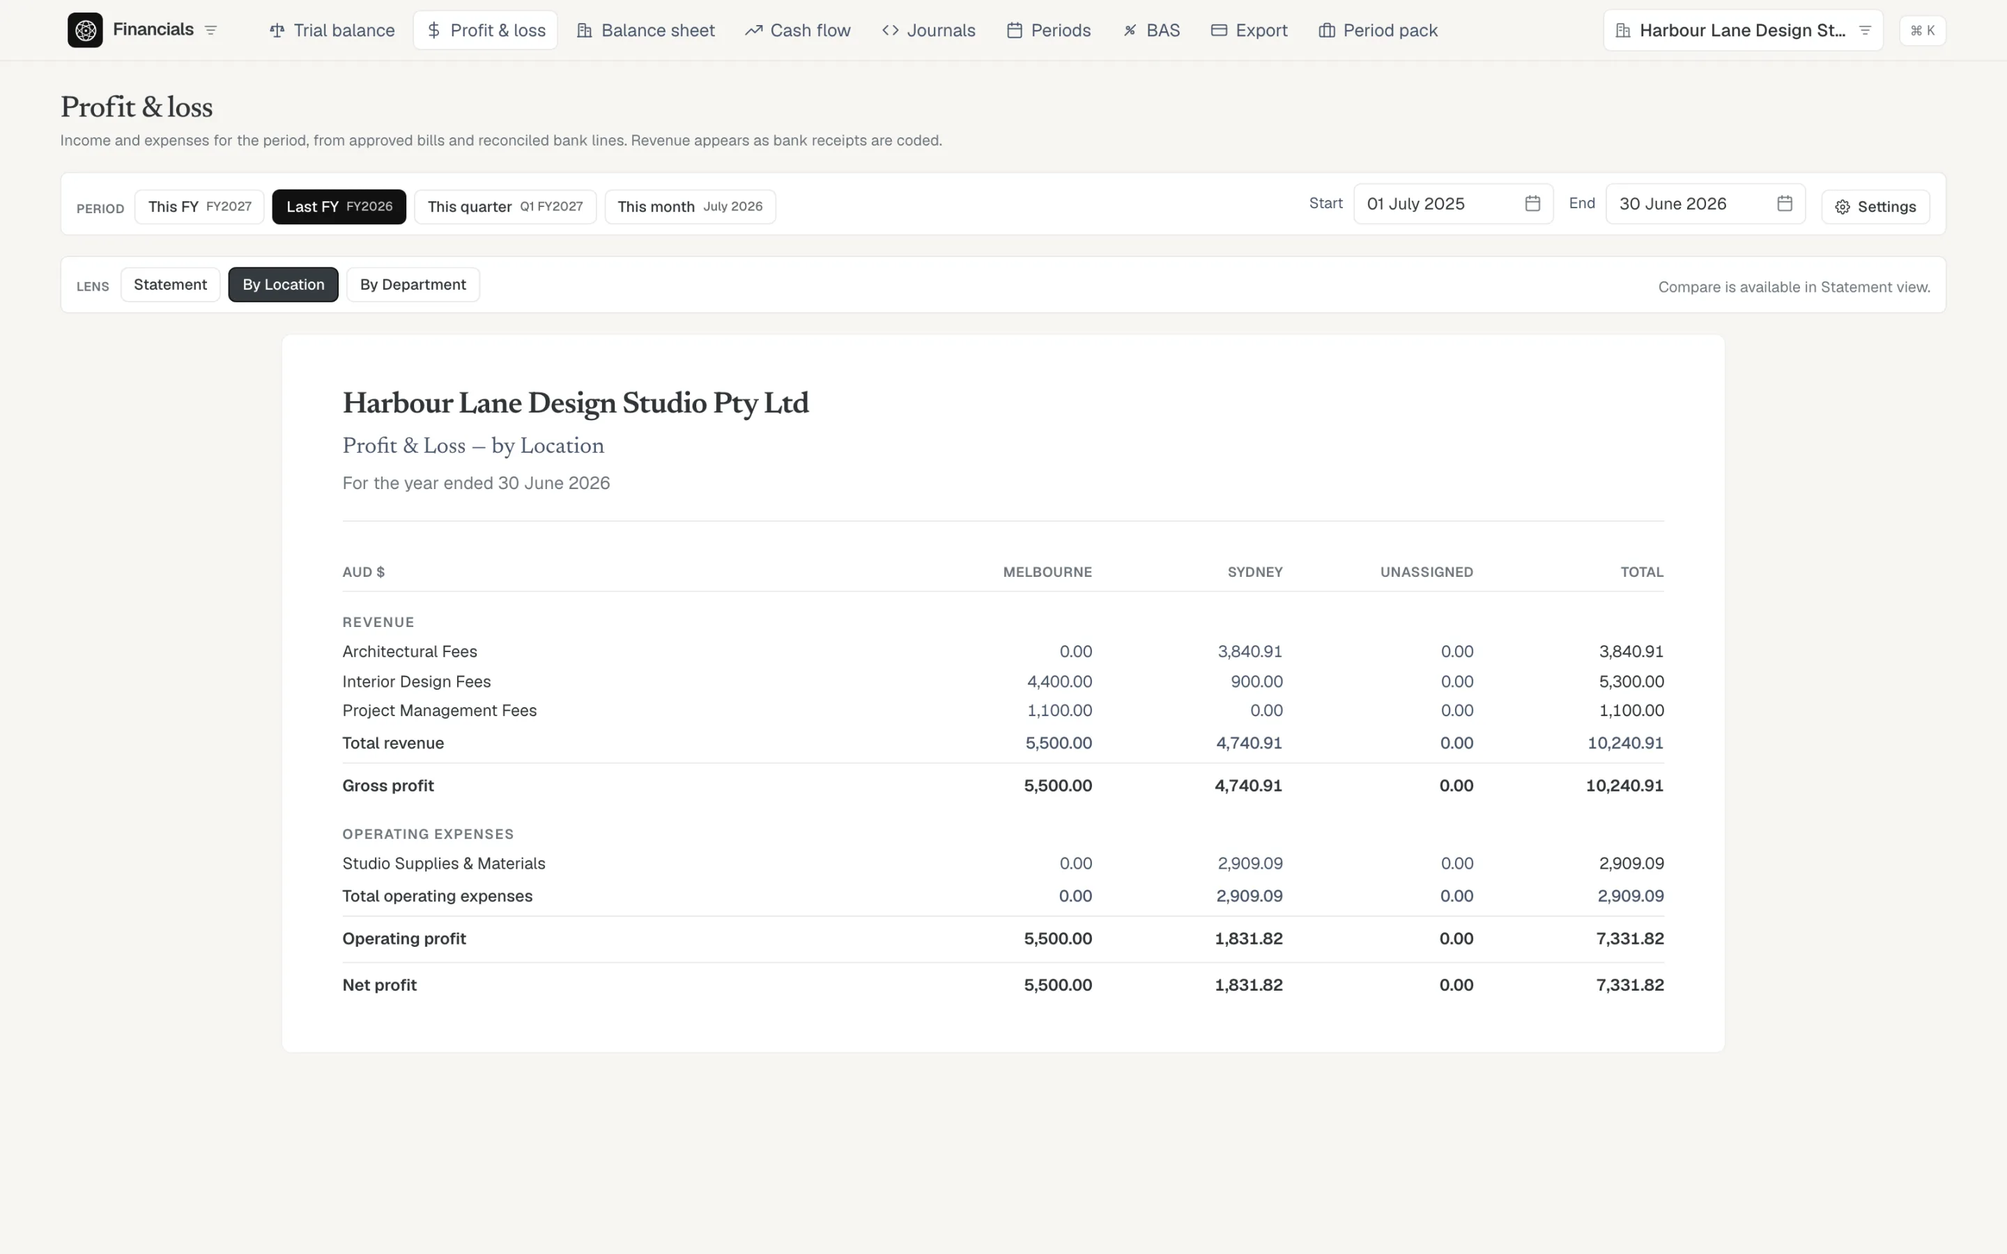Switch lens to By Location
The width and height of the screenshot is (2007, 1254).
pos(284,284)
